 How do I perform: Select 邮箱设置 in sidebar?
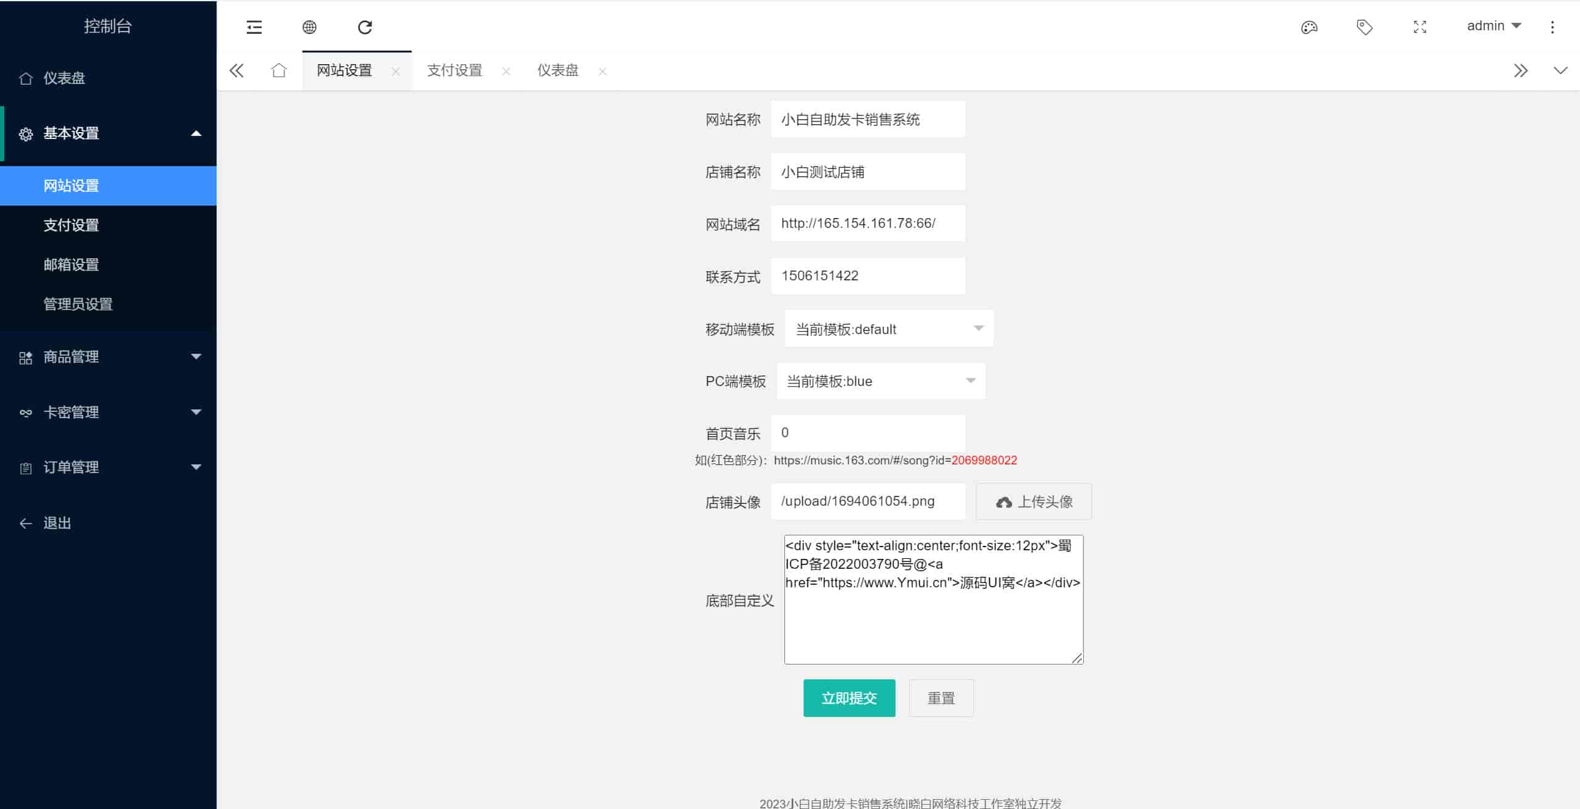coord(71,264)
